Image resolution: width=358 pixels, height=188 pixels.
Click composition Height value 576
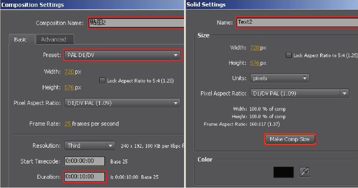coord(69,88)
